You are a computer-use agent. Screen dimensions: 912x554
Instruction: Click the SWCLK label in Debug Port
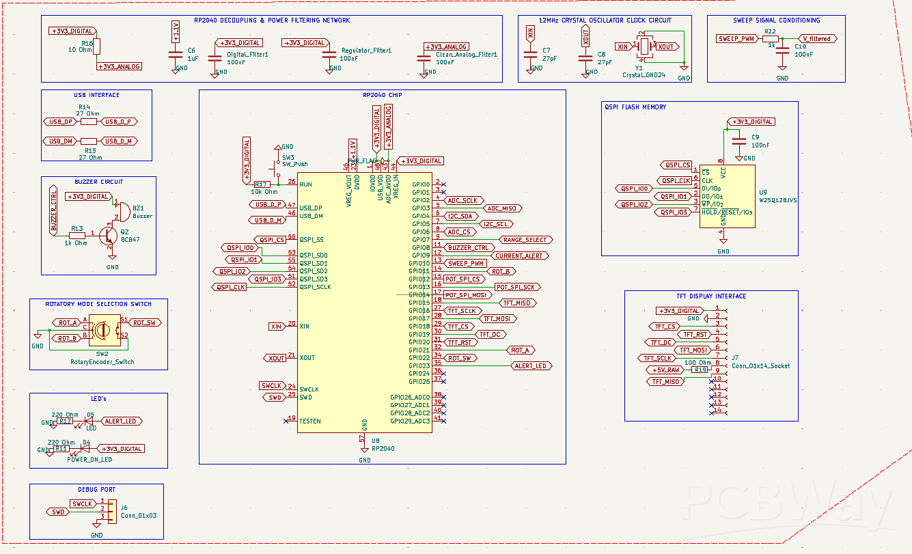pos(82,503)
